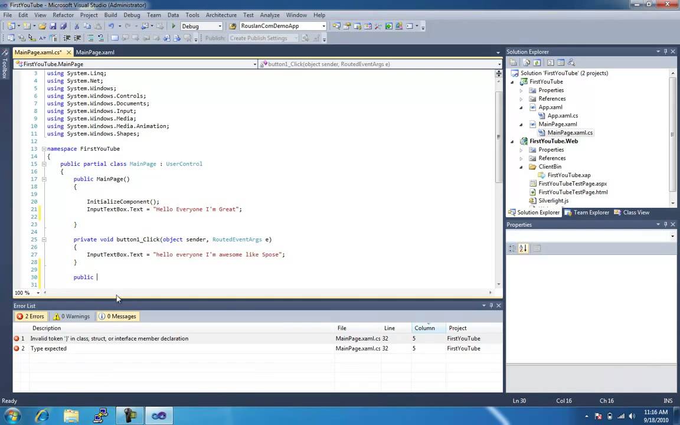The width and height of the screenshot is (680, 425).
Task: Switch to Class View tab
Action: 632,212
